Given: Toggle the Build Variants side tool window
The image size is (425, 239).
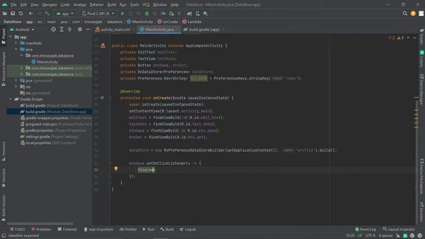Looking at the screenshot, I should 3,208.
